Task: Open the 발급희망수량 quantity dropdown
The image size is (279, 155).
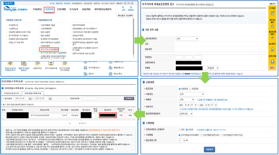Action: point(182,140)
